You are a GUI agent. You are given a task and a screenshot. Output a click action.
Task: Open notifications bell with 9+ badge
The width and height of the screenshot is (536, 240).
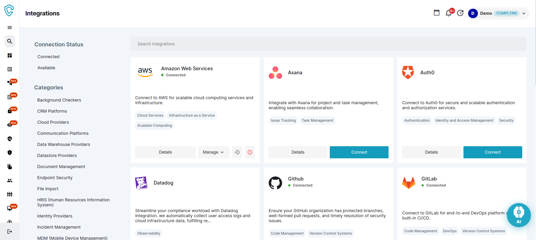click(x=448, y=13)
